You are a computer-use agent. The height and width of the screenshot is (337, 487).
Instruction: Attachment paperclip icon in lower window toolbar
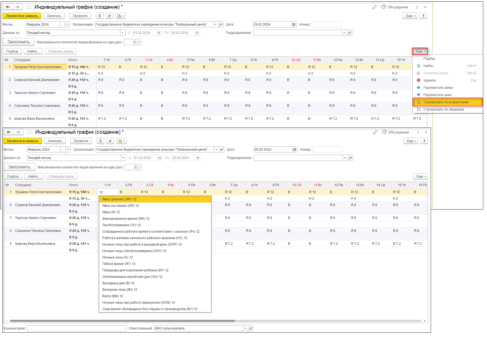click(x=110, y=141)
